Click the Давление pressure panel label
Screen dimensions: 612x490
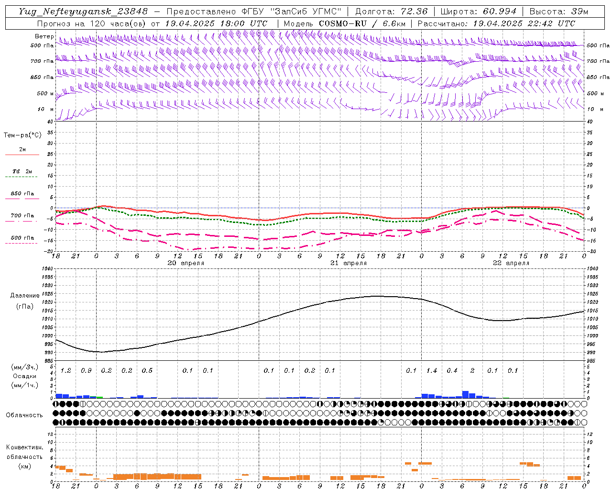coord(25,296)
